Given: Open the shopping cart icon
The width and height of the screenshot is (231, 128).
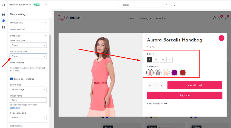Looking at the screenshot, I should click(x=226, y=18).
